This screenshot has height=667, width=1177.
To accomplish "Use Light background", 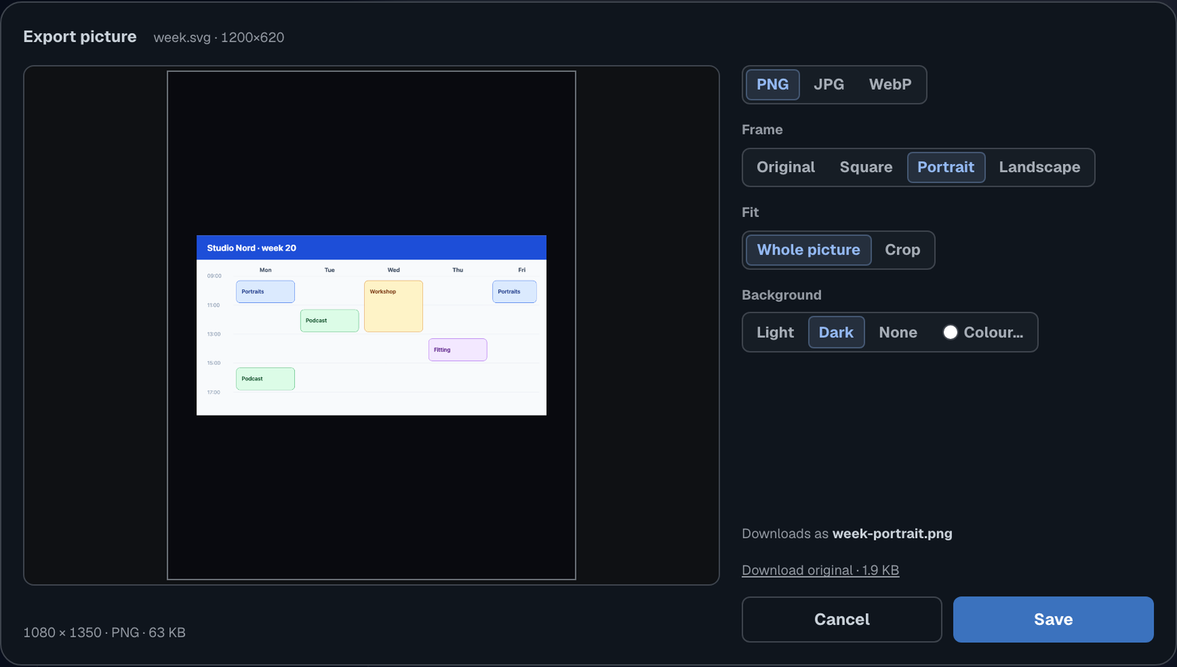I will pyautogui.click(x=775, y=332).
